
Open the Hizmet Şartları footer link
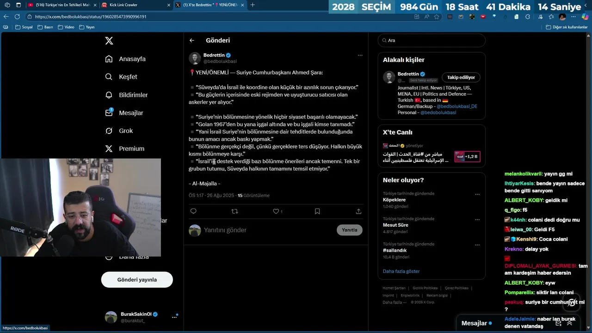pyautogui.click(x=394, y=288)
